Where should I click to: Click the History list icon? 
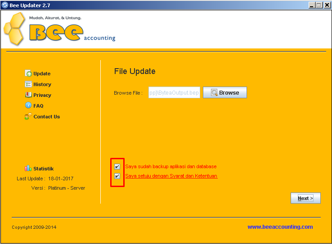click(28, 84)
